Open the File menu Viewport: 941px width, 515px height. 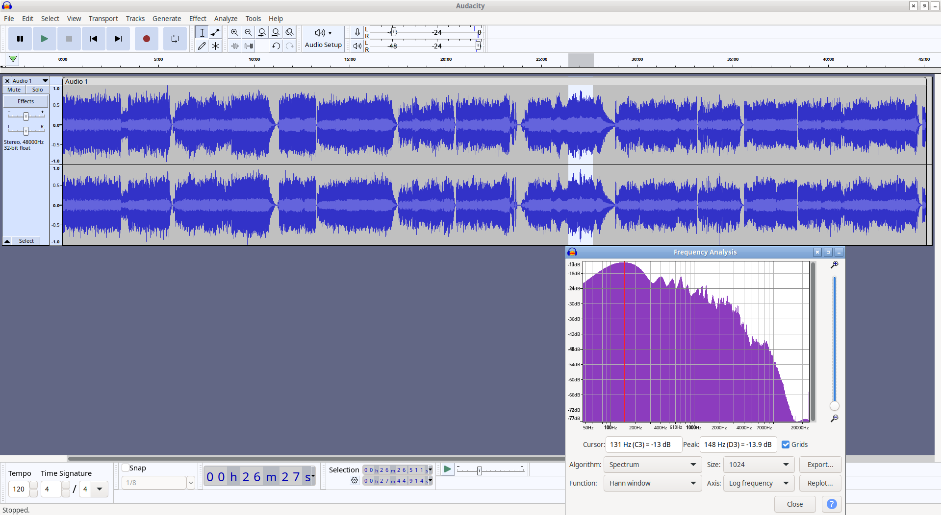9,19
